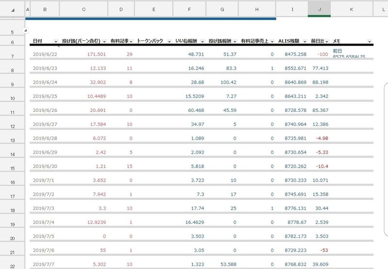Select row 22 header
The width and height of the screenshot is (388, 269).
tap(12, 266)
